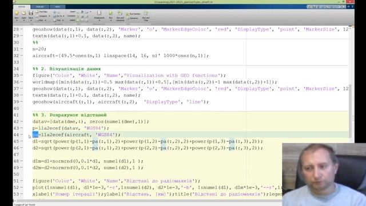Click the Breakpoints icon
This screenshot has width=366, height=206.
pos(99,13)
